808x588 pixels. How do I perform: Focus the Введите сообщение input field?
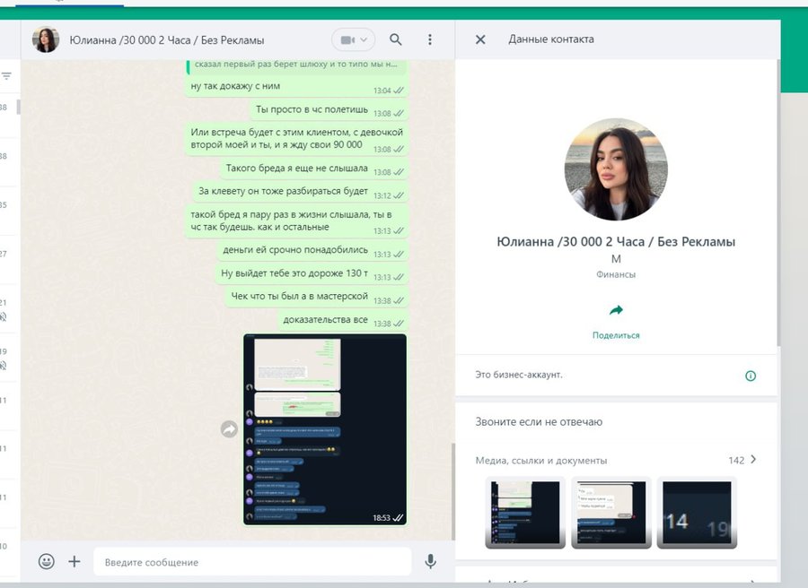tap(252, 562)
